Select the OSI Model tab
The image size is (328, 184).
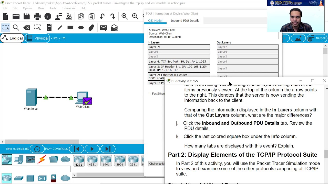click(155, 20)
